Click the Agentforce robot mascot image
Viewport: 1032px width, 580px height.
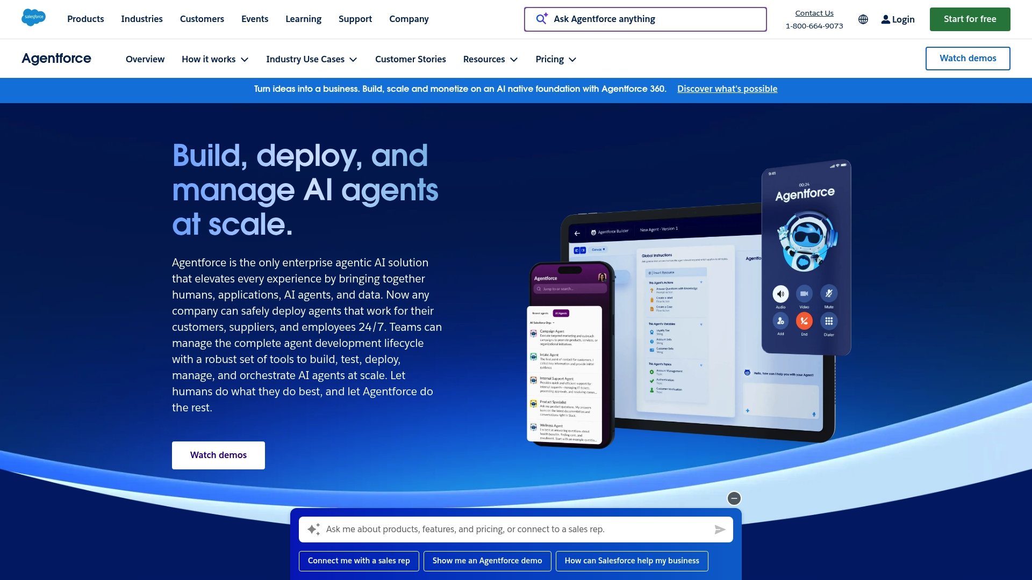pyautogui.click(x=806, y=241)
